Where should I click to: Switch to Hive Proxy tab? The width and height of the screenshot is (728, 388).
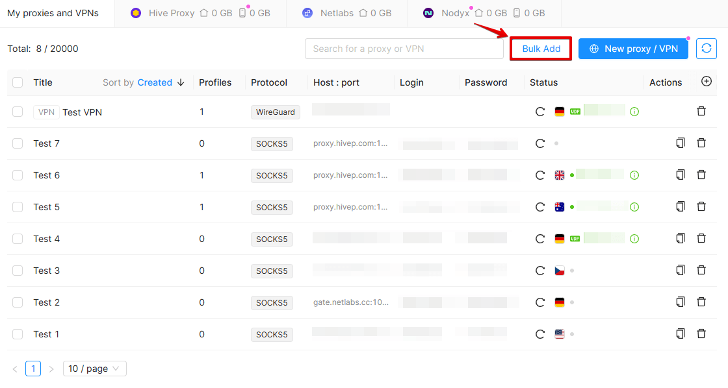pos(201,13)
